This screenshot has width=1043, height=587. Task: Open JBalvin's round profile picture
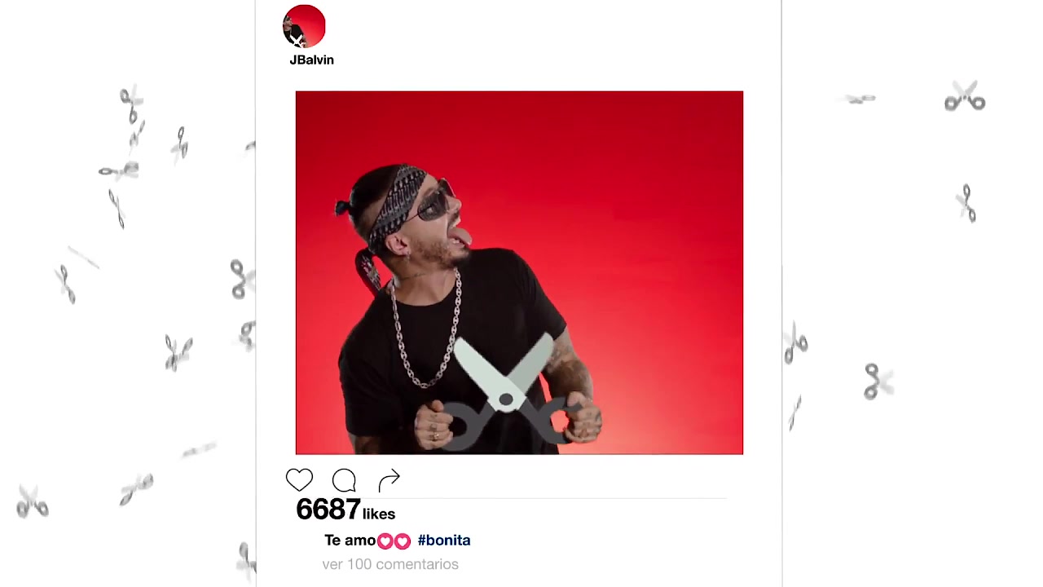[x=304, y=26]
